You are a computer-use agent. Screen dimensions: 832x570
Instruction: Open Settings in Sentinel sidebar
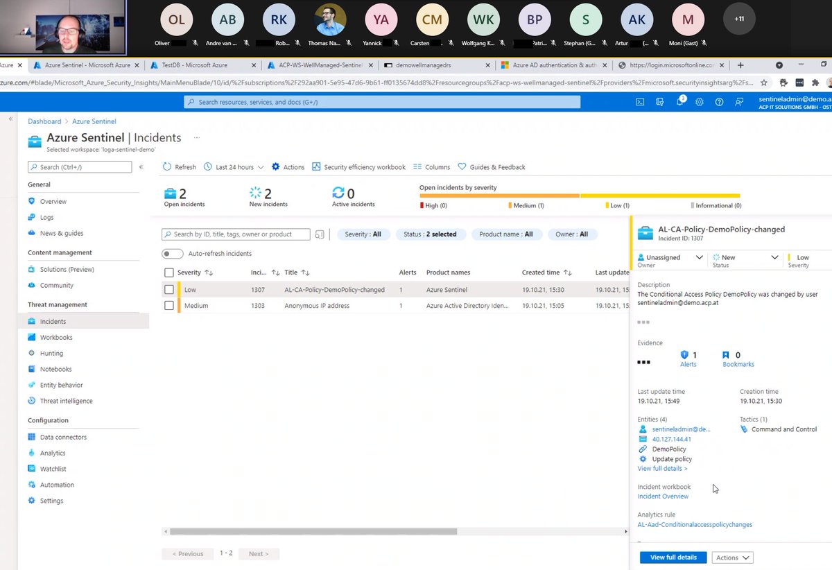pyautogui.click(x=51, y=501)
